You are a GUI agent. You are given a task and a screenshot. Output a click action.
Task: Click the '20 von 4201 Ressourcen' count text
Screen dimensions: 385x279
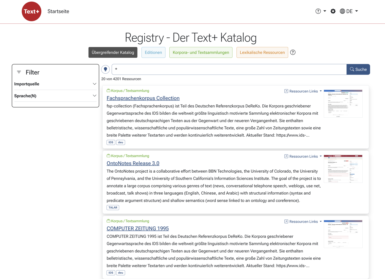121,79
